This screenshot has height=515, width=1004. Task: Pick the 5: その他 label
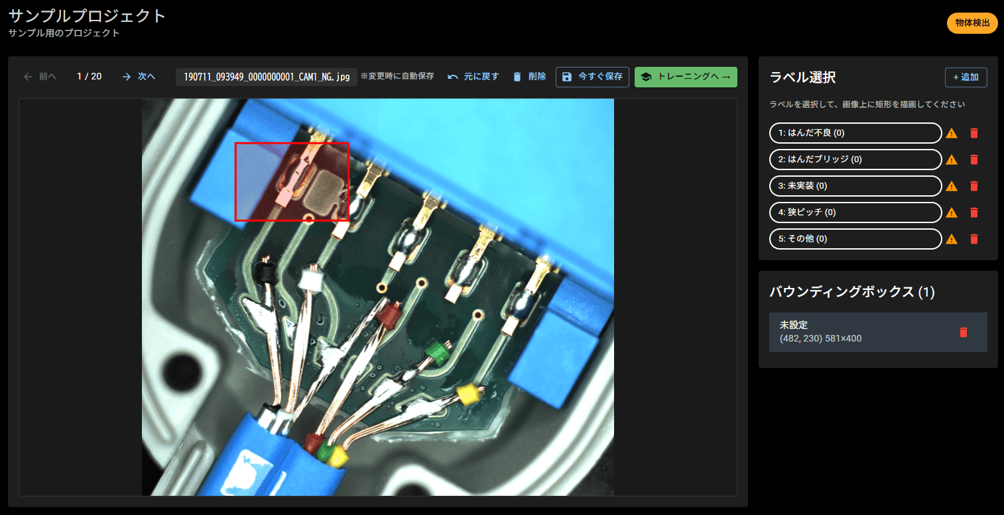[855, 239]
